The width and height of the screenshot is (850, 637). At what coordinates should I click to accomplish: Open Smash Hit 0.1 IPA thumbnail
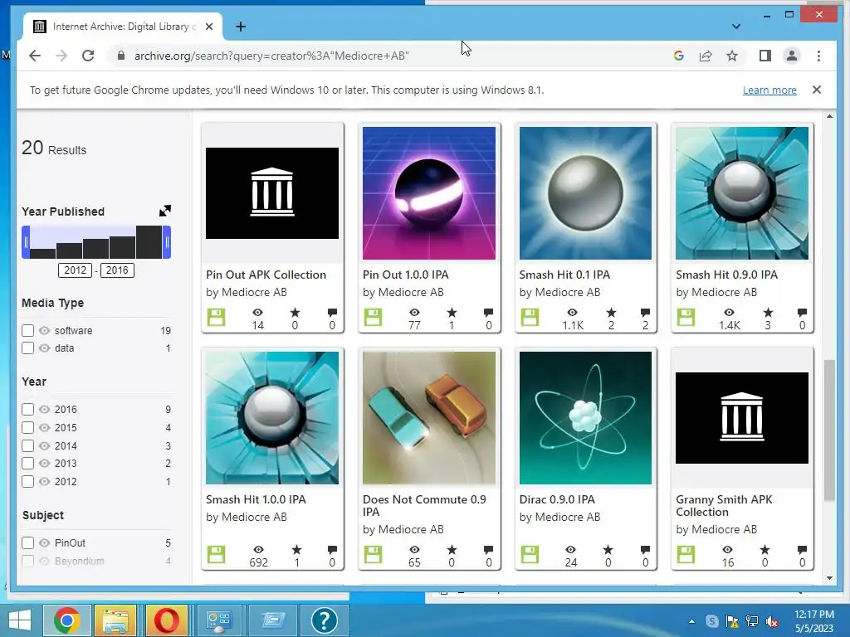click(x=585, y=193)
